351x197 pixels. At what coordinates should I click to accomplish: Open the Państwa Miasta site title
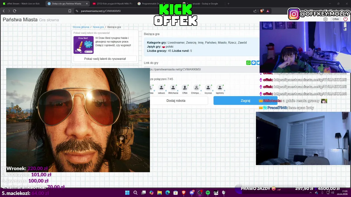coord(20,20)
